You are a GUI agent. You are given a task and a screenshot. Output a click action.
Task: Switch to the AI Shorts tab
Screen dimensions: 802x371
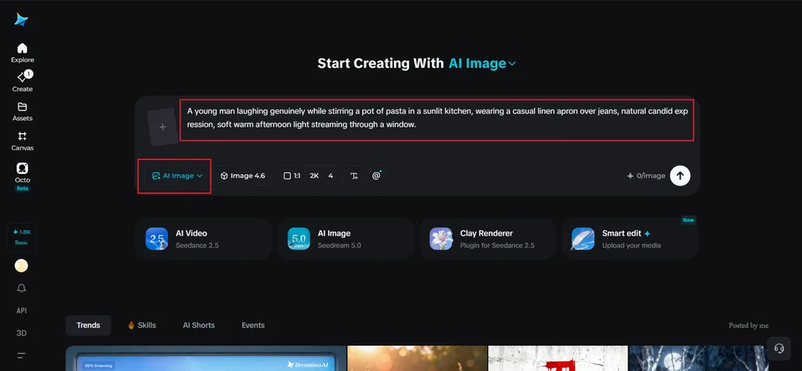pos(199,325)
